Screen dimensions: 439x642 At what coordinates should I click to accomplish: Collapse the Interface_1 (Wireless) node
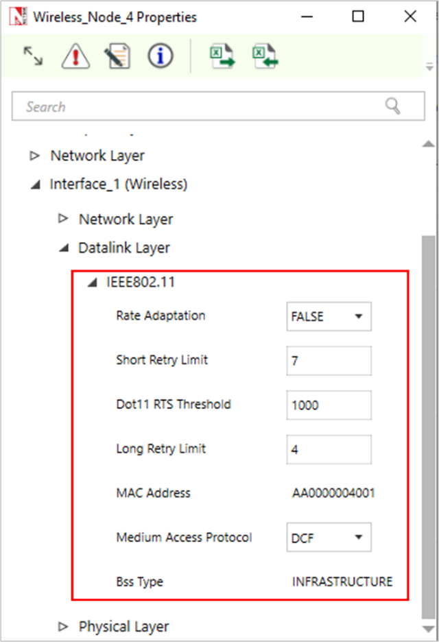pyautogui.click(x=35, y=185)
